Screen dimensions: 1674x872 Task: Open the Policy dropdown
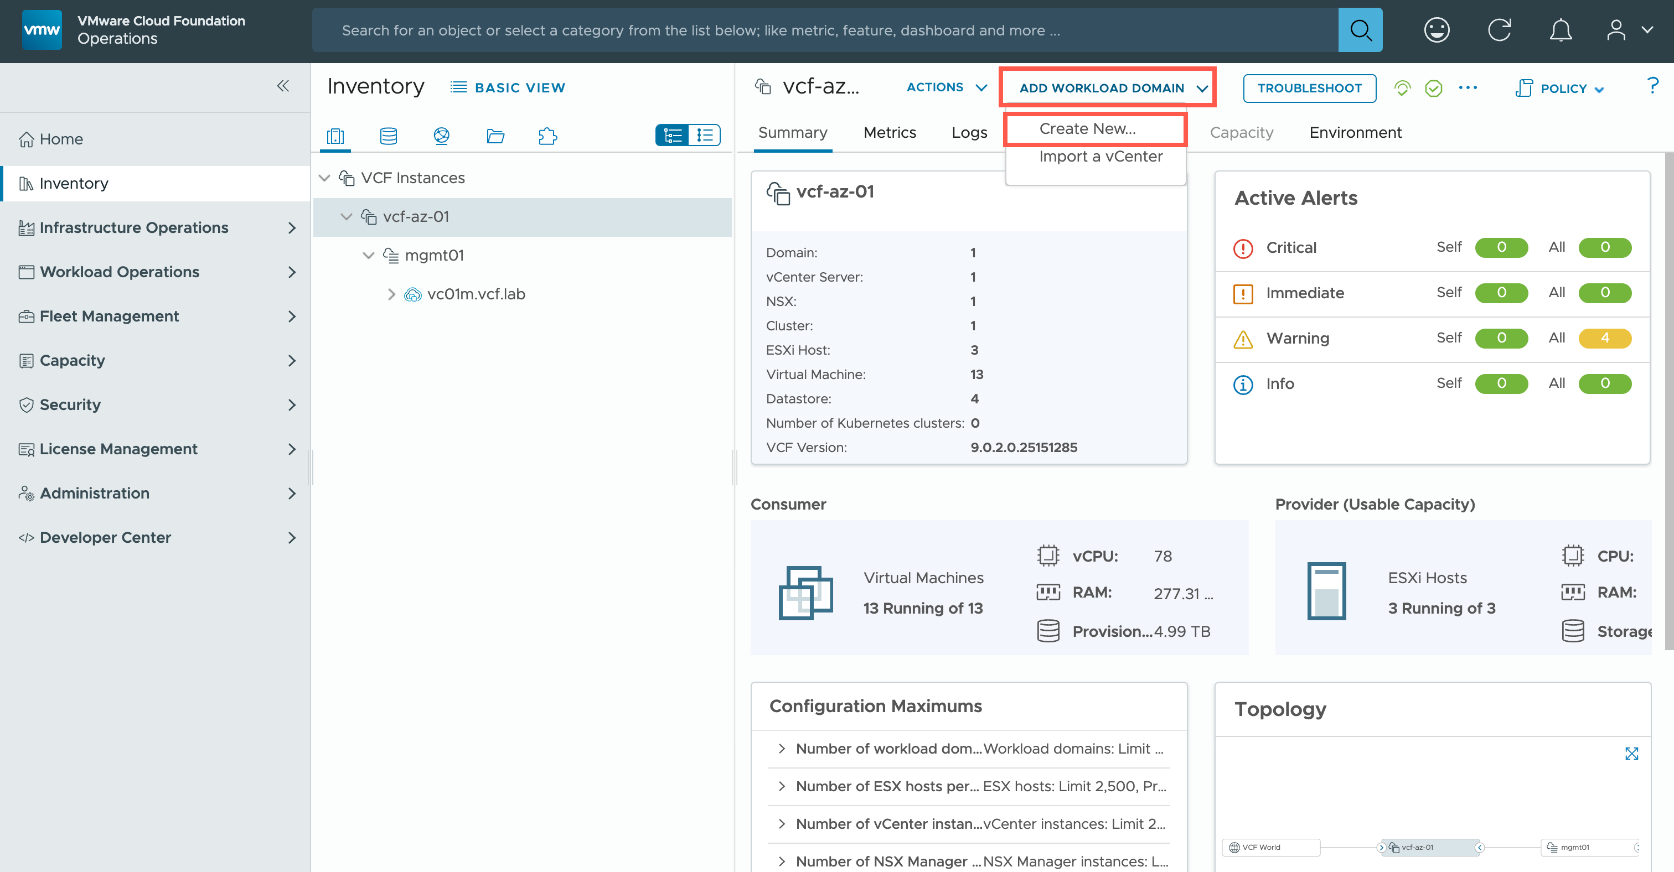pyautogui.click(x=1563, y=89)
